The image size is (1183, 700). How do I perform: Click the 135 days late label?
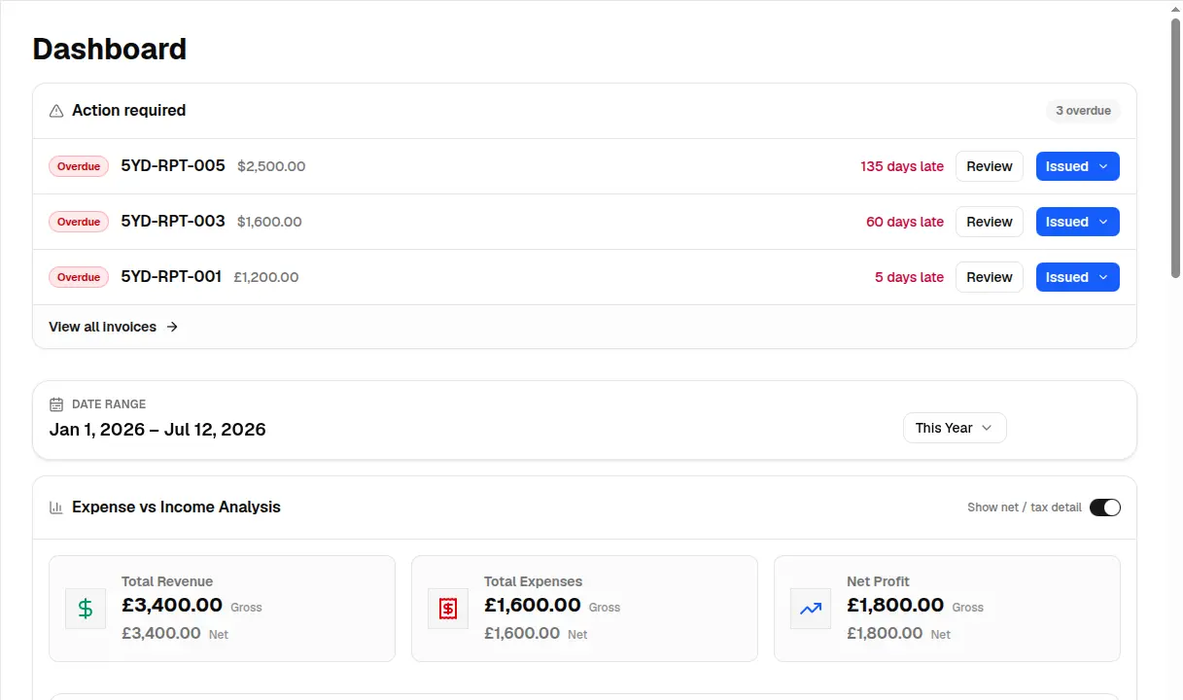click(902, 166)
